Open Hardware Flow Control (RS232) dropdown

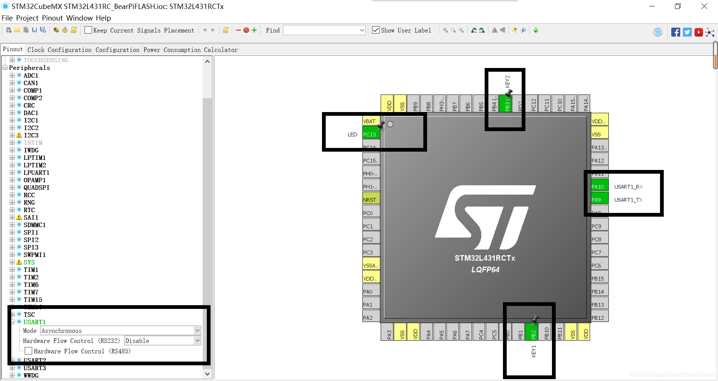[x=197, y=340]
